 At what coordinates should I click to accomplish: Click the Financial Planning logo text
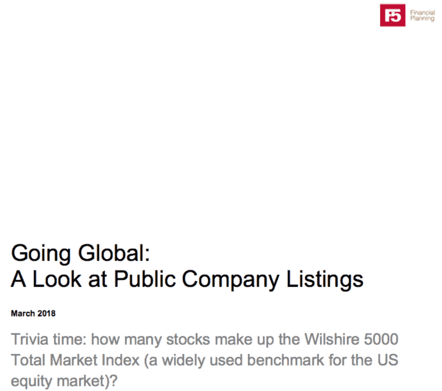pyautogui.click(x=422, y=16)
